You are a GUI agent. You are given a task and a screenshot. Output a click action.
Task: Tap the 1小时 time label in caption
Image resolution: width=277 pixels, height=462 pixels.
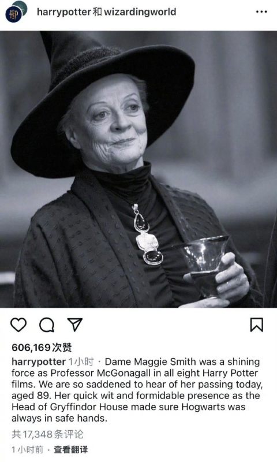(x=81, y=362)
